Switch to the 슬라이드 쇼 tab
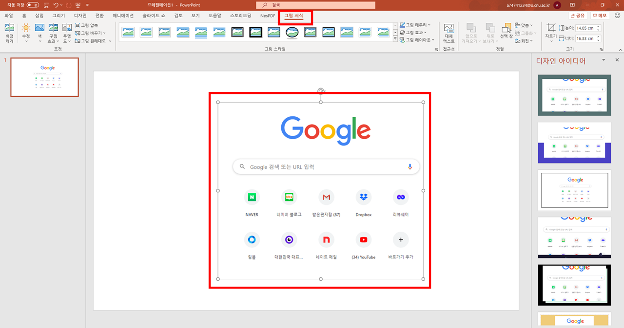 click(x=154, y=16)
